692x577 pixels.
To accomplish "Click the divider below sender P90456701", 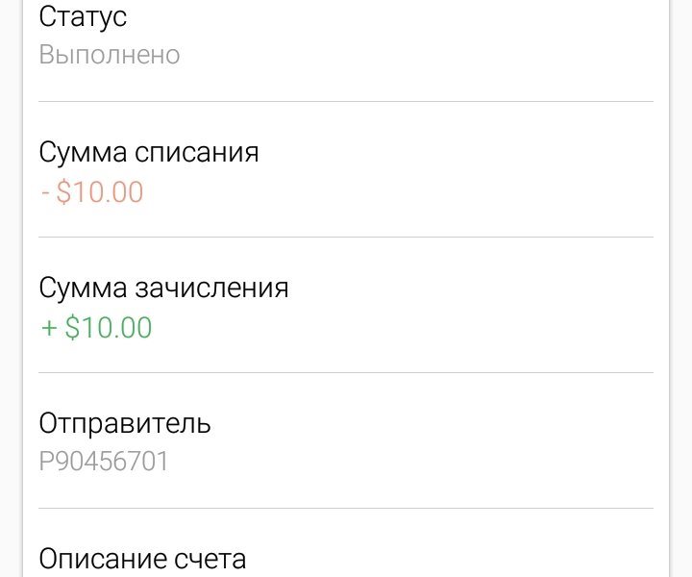I will click(x=346, y=508).
